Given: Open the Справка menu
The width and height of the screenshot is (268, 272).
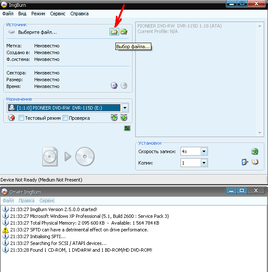Looking at the screenshot, I should pyautogui.click(x=79, y=14).
